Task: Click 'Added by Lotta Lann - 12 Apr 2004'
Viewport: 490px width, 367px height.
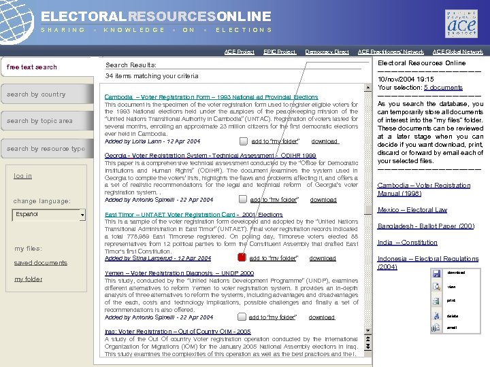Action: [152, 141]
